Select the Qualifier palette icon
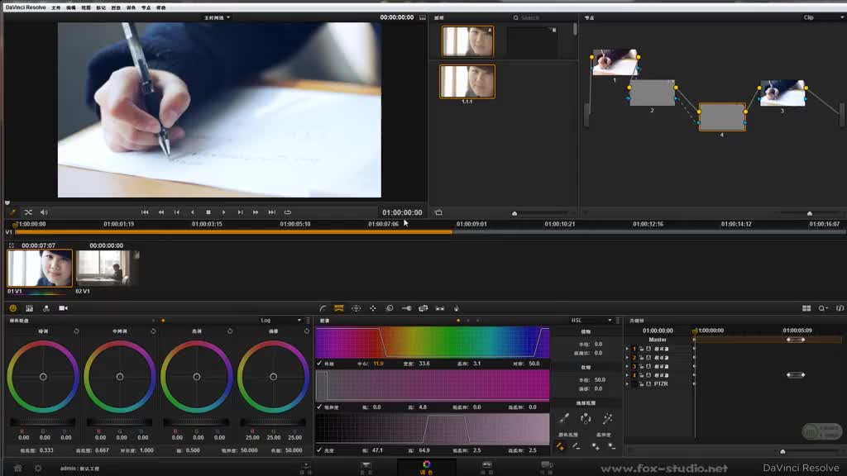This screenshot has width=847, height=476. (338, 308)
